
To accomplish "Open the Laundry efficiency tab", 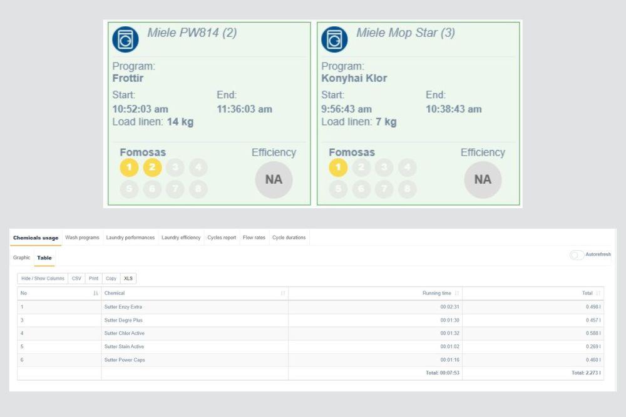I will tap(181, 238).
